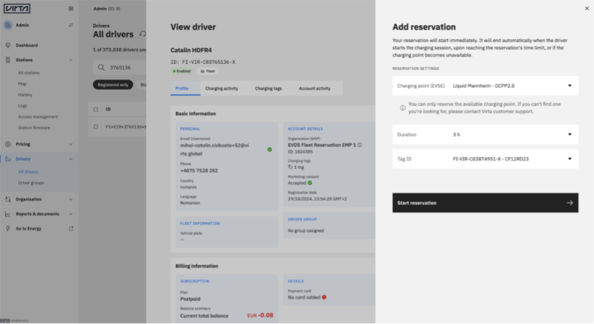Collapse the Stations menu section
594x324 pixels.
click(x=71, y=60)
